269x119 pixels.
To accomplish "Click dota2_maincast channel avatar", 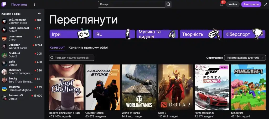I will coord(4,30).
